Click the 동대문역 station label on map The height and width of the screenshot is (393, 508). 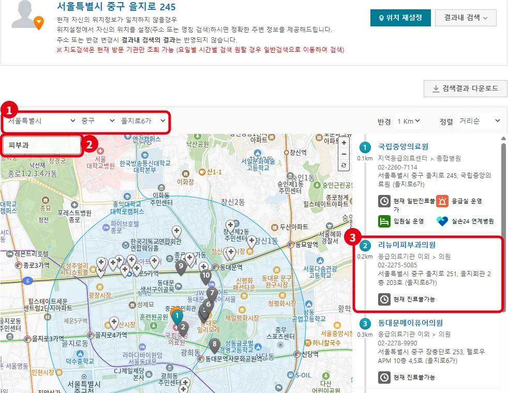(231, 267)
